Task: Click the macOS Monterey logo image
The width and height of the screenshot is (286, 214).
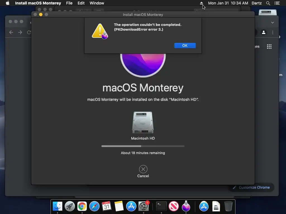Action: tap(143, 65)
